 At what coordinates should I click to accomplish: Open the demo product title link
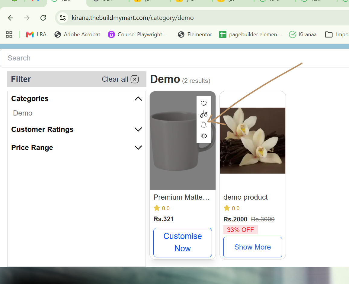coord(245,197)
